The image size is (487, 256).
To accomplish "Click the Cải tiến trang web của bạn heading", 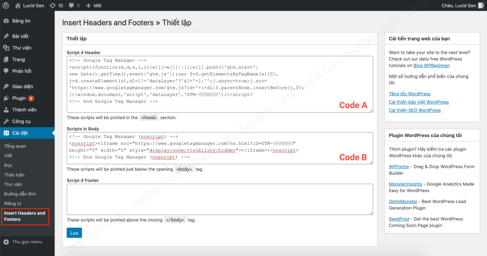I will [419, 39].
